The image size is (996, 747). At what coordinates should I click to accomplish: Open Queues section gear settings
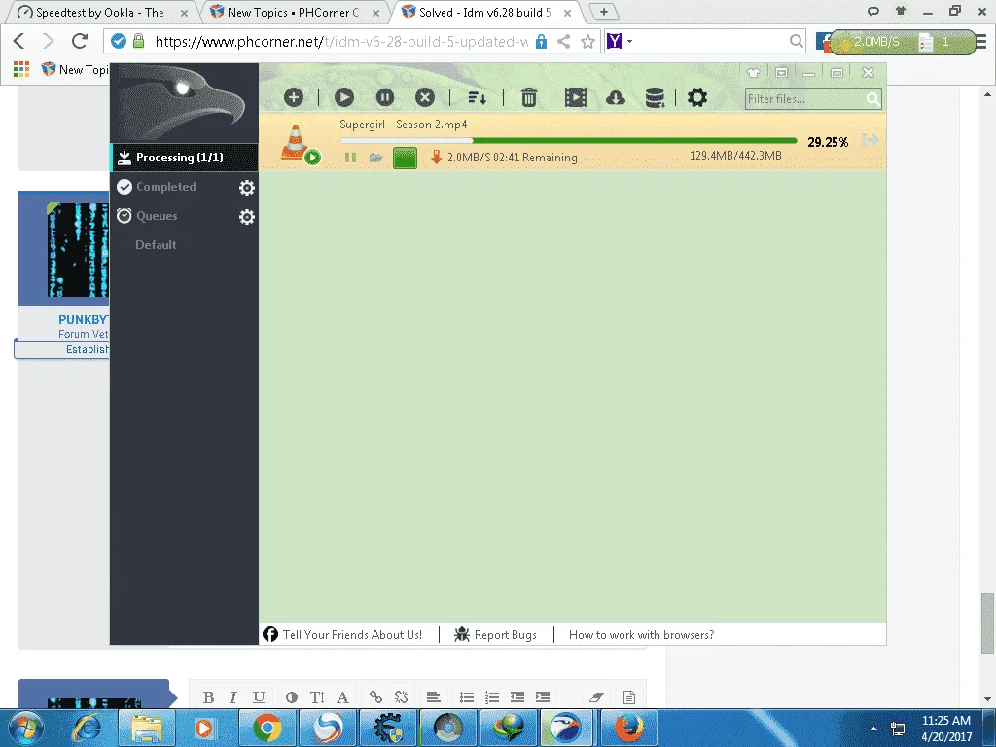click(x=246, y=217)
